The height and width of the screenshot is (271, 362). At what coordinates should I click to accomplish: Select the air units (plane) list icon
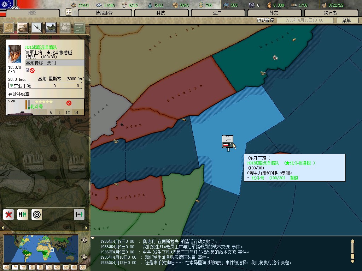37,27
